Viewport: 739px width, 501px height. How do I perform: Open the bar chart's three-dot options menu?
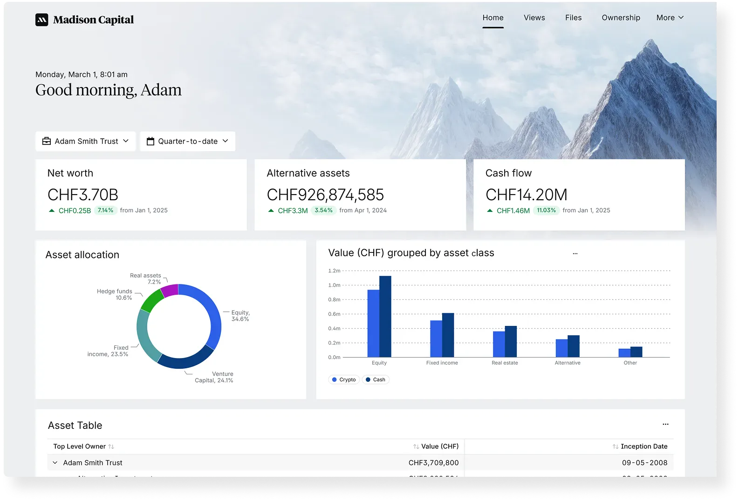575,254
